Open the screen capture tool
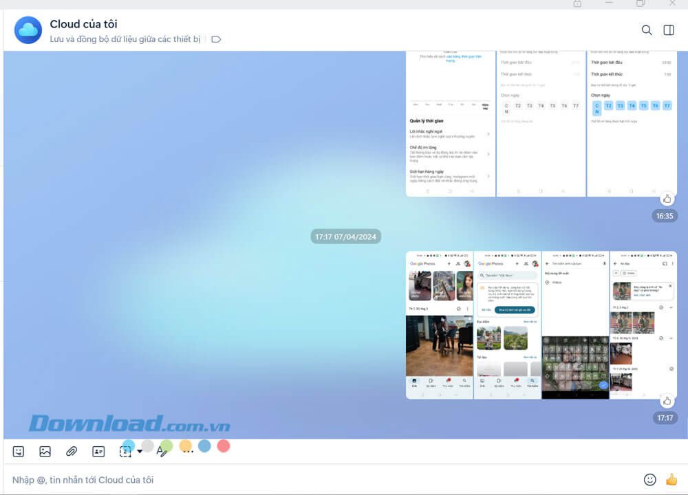 [x=125, y=450]
